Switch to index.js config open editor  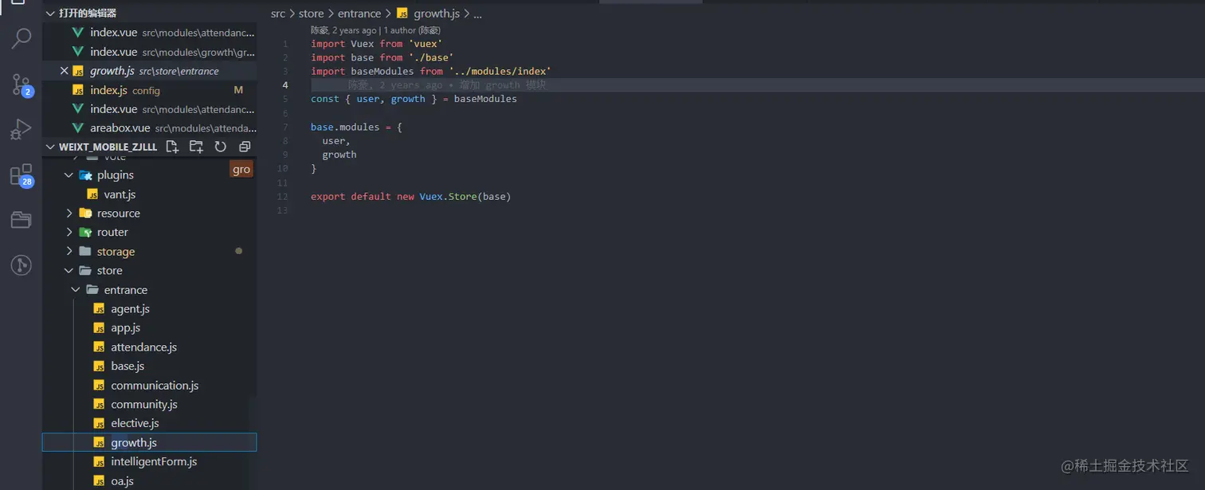(x=149, y=90)
